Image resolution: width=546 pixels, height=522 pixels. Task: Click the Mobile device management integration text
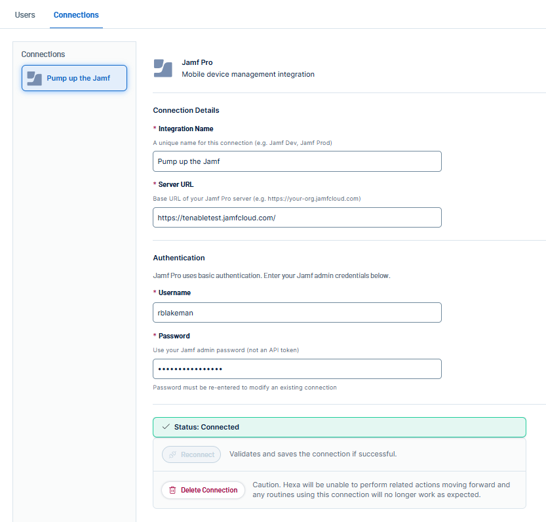click(248, 74)
